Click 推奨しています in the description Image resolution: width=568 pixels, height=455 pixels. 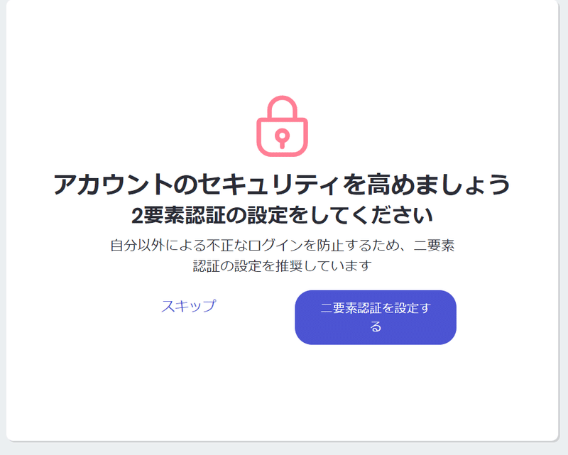coord(324,266)
